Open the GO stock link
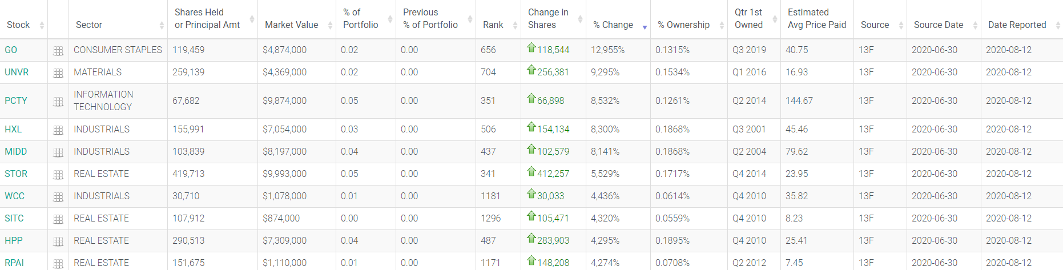Screen dimensions: 1063x270 (x=11, y=50)
